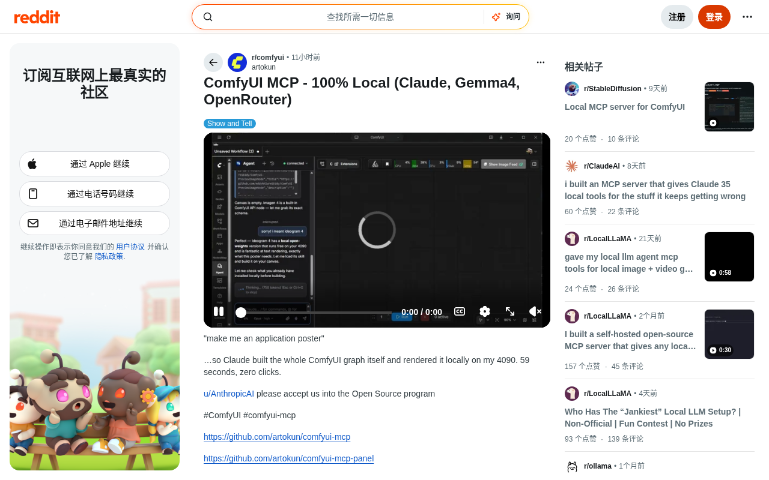The image size is (769, 480).
Task: Open r/LocalLLaMA link posted 21天前
Action: click(x=607, y=239)
